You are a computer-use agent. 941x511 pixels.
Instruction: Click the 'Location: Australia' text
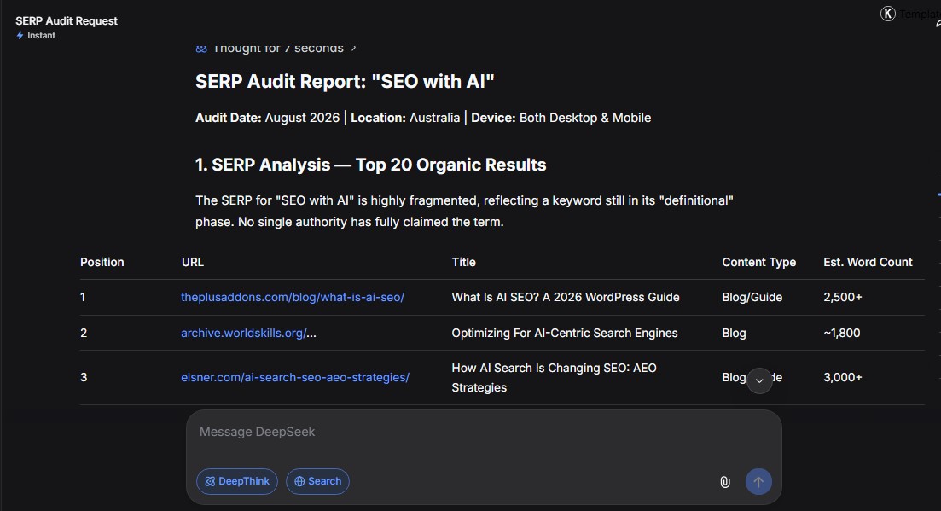pyautogui.click(x=405, y=118)
